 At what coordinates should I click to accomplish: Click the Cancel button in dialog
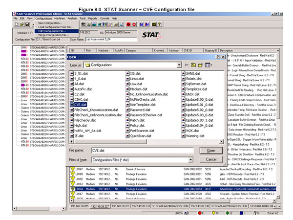click(211, 159)
